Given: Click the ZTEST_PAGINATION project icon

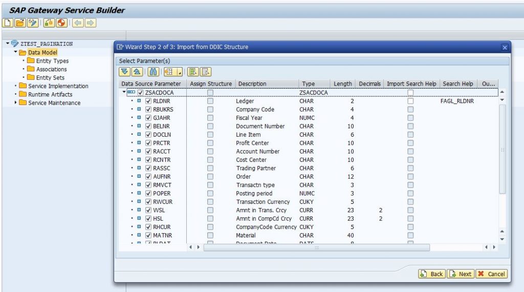Looking at the screenshot, I should (x=15, y=44).
